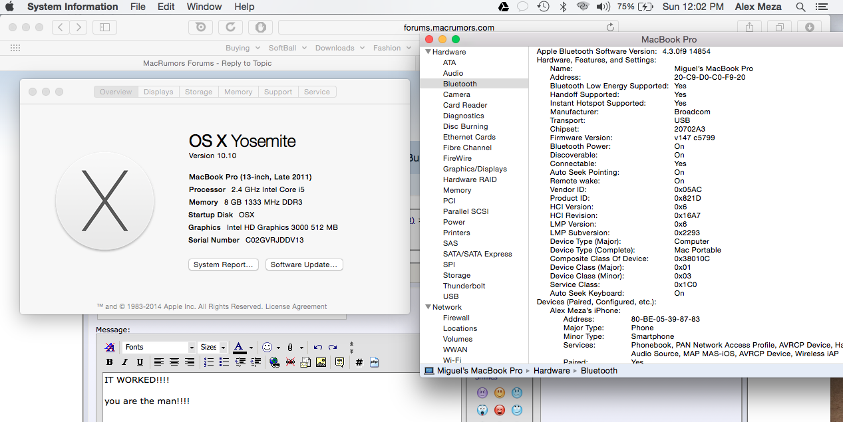Click the text color A swatch
Viewport: 843px width, 422px height.
[240, 347]
